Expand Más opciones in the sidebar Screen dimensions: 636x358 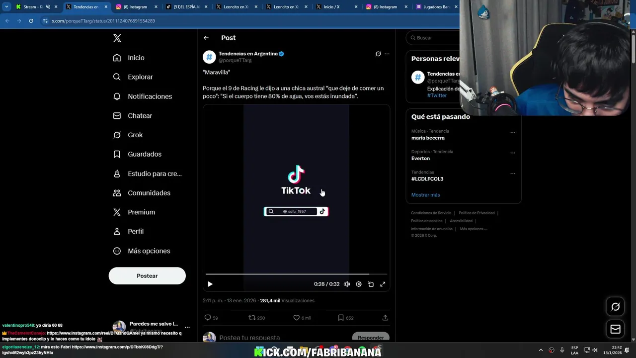tap(142, 251)
